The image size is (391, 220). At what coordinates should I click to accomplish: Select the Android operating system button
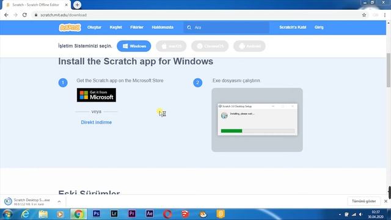coord(249,46)
